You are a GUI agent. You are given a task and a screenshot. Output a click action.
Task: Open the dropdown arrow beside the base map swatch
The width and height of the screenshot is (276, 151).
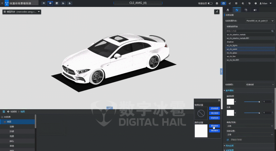pos(235,102)
